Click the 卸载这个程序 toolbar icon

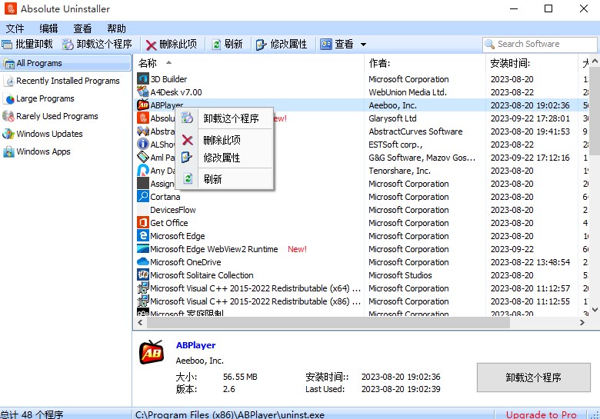coord(68,45)
